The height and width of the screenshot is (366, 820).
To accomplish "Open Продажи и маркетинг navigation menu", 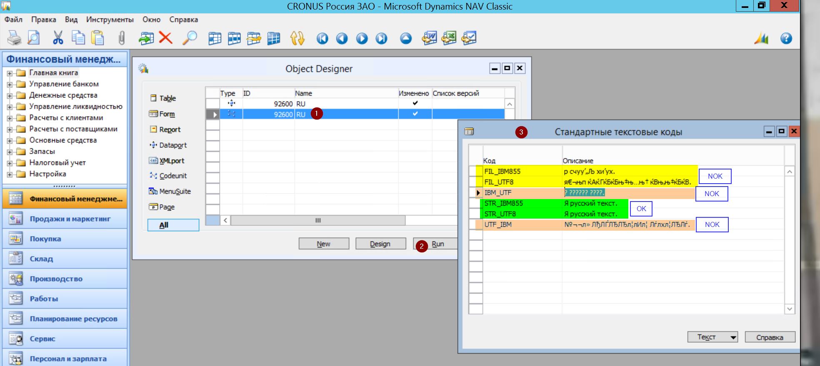I will 65,219.
